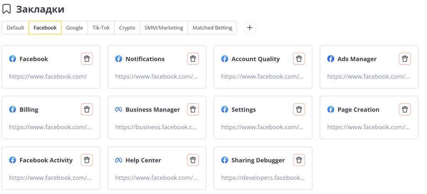
Task: Open the developers.facebook URL under Sharing Debugger
Action: tap(263, 178)
